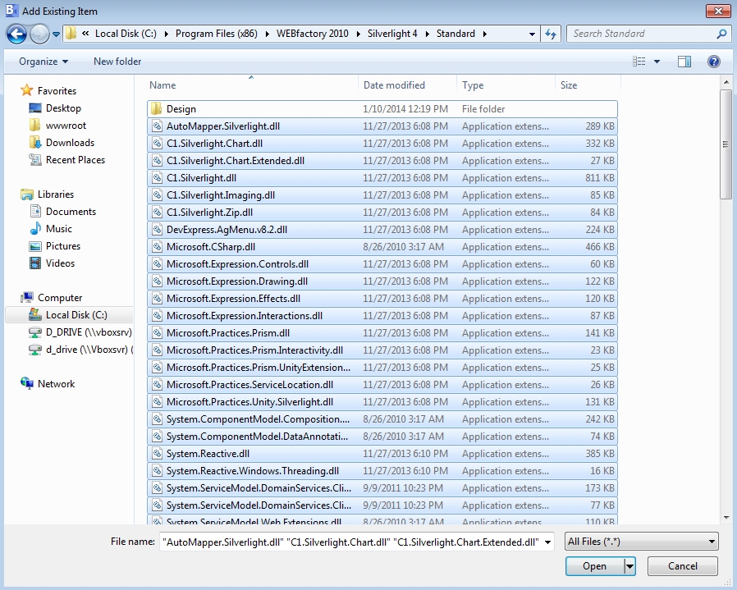Click the Refresh button beside address bar
Screen dimensions: 737x590
point(551,34)
